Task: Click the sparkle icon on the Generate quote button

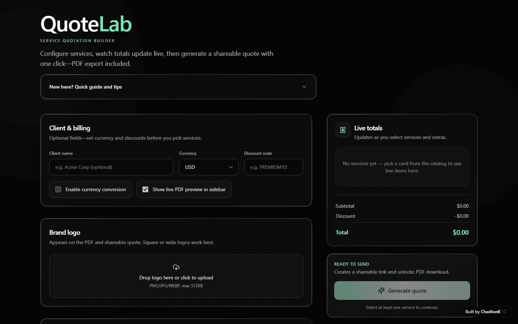Action: pyautogui.click(x=381, y=291)
